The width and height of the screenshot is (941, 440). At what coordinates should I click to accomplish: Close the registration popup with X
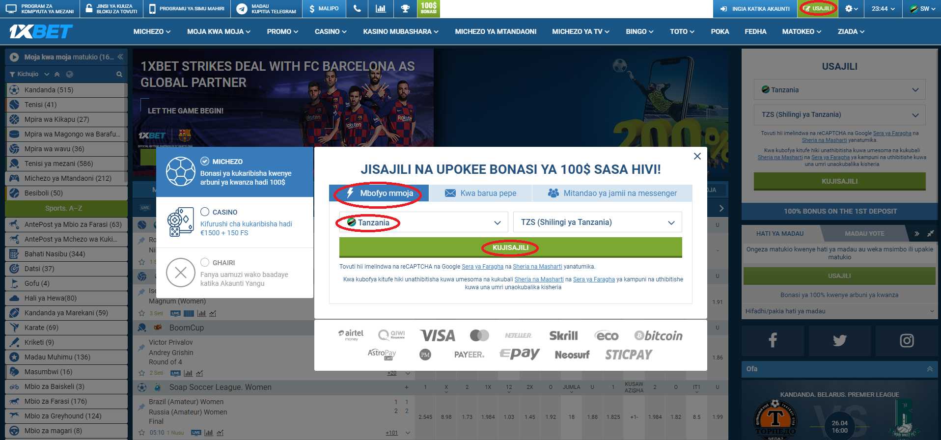click(697, 156)
